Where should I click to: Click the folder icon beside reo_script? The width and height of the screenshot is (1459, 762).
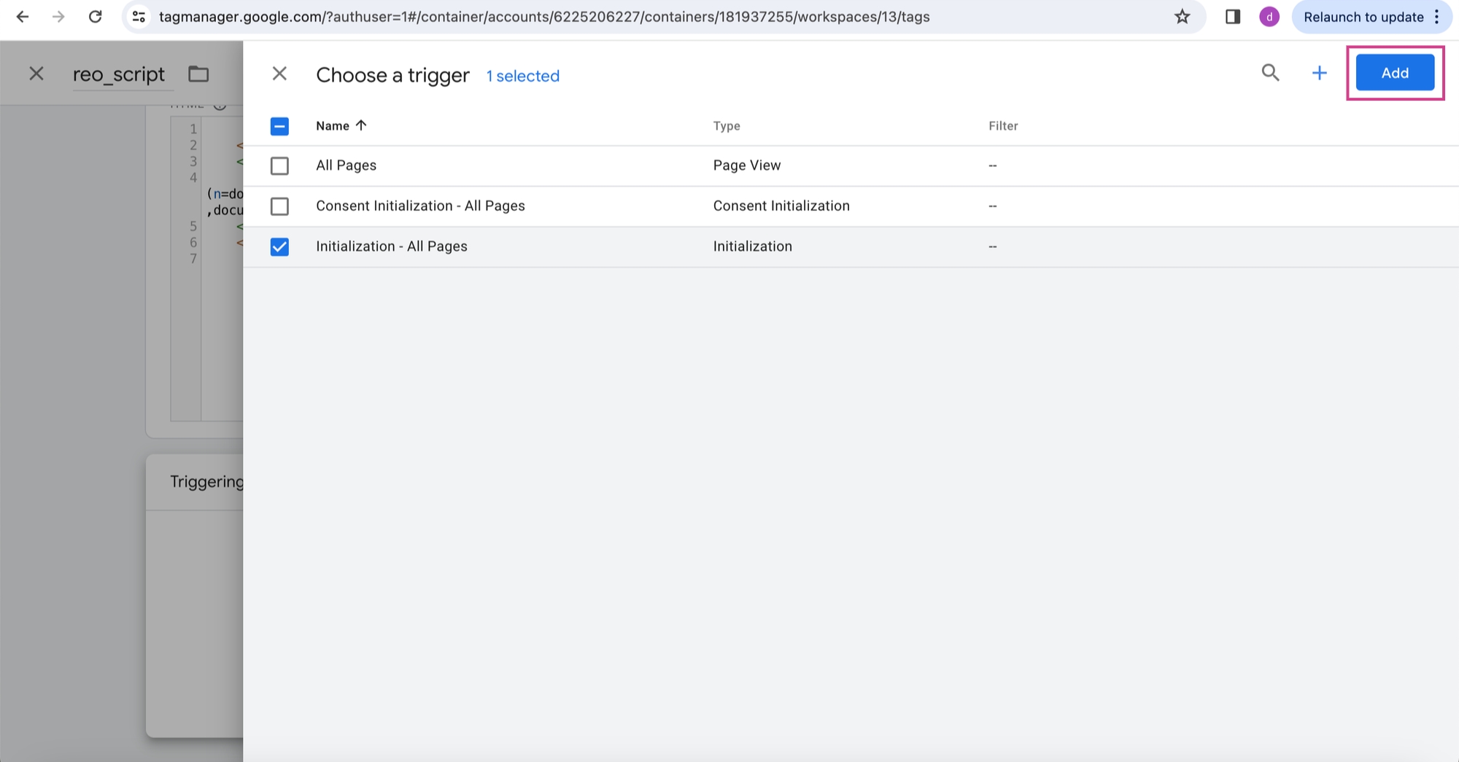pyautogui.click(x=198, y=74)
